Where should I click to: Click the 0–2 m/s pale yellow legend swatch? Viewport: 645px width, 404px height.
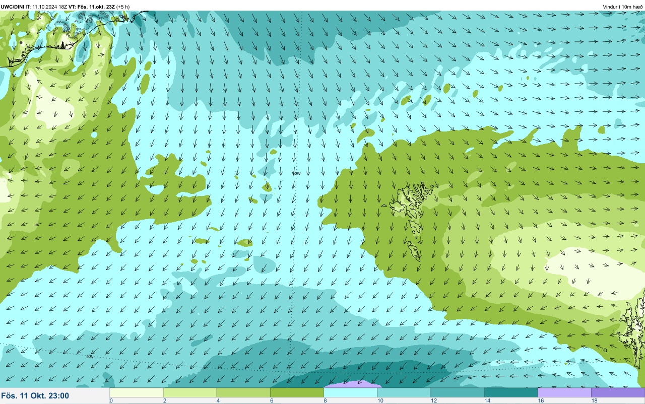pyautogui.click(x=137, y=392)
